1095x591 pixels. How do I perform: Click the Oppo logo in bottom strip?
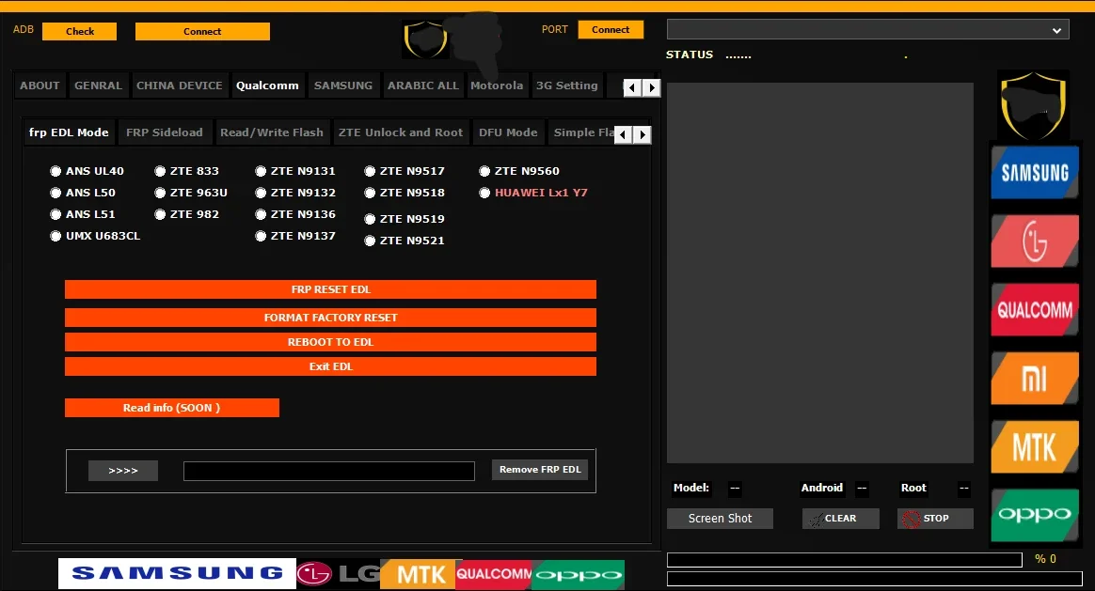tap(579, 573)
